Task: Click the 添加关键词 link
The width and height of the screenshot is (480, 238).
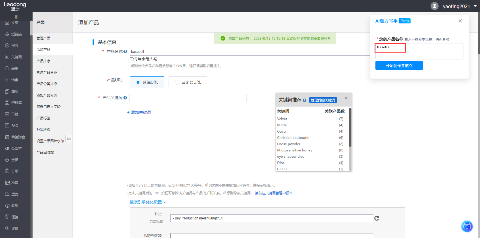Action: (139, 112)
